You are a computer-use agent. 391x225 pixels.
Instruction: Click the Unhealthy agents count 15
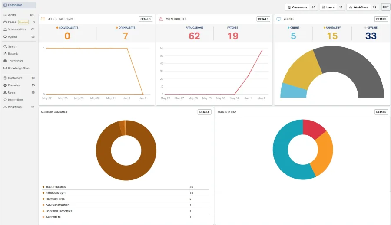pyautogui.click(x=332, y=36)
